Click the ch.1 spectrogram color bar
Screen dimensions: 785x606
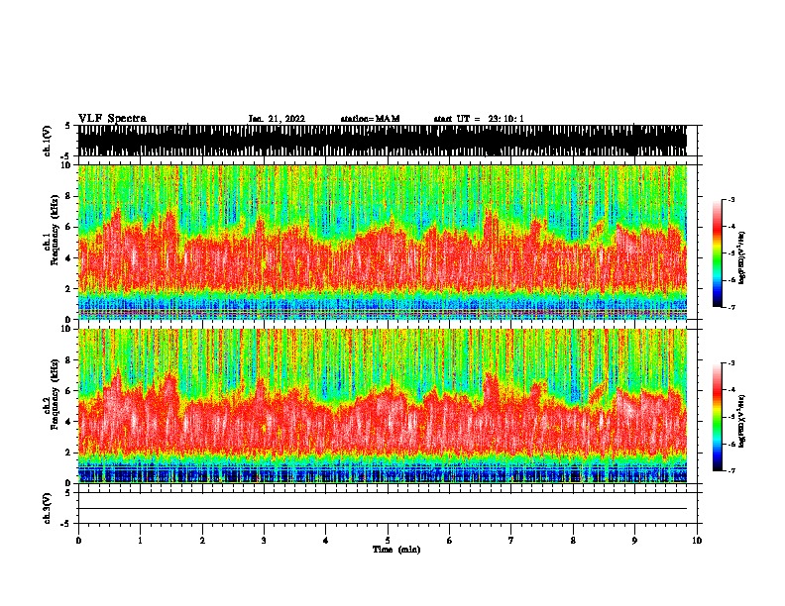(718, 253)
